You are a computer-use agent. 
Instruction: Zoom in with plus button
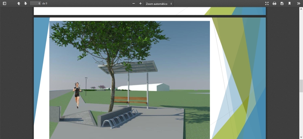tap(140, 3)
